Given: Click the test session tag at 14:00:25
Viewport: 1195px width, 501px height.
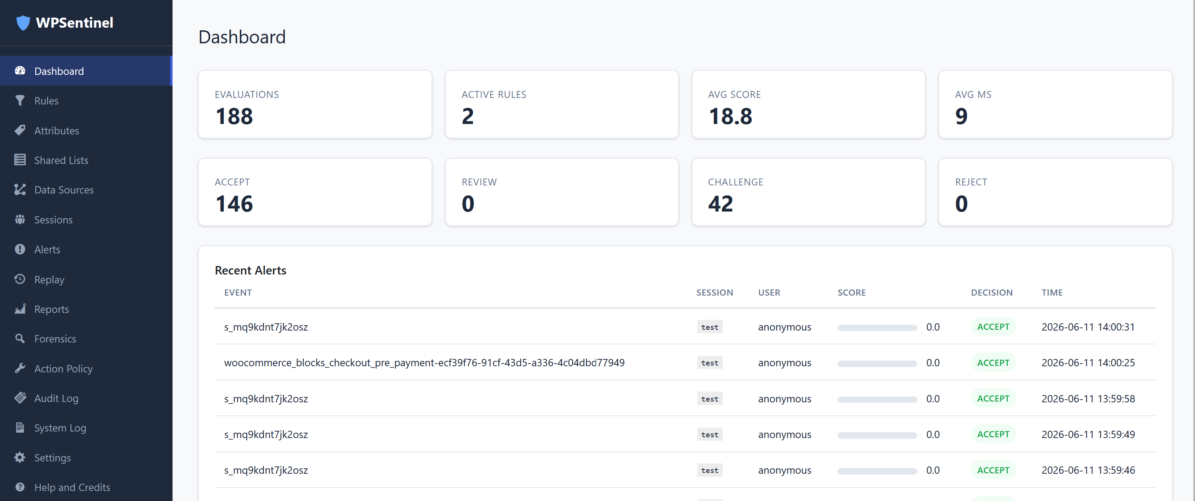Looking at the screenshot, I should click(709, 363).
